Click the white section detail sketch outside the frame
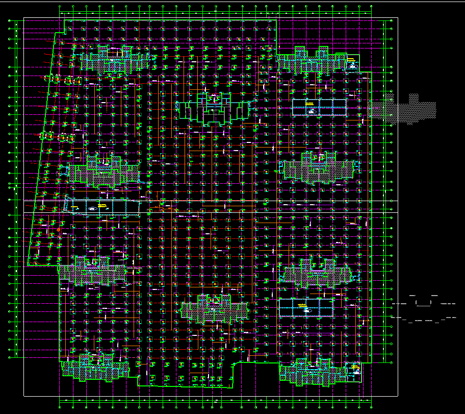This screenshot has height=414, width=465. pos(424,309)
